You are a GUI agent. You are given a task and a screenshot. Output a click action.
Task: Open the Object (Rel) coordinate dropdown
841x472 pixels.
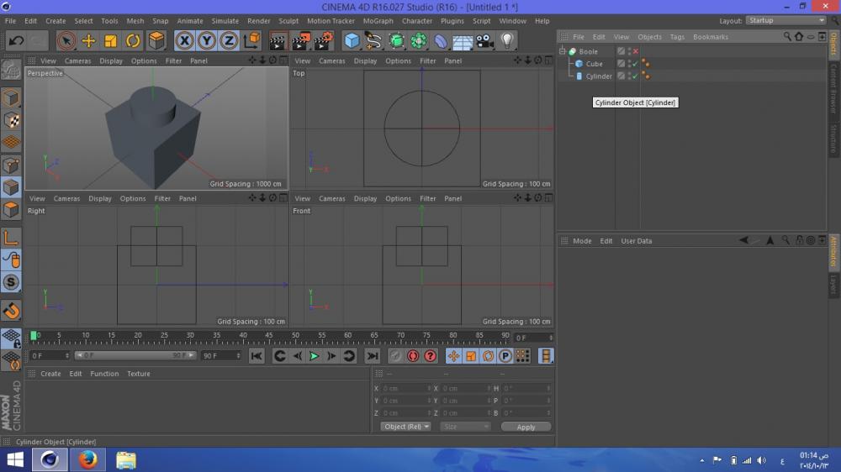click(405, 427)
